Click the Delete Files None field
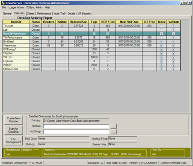This screenshot has height=166, width=193. tap(123, 144)
